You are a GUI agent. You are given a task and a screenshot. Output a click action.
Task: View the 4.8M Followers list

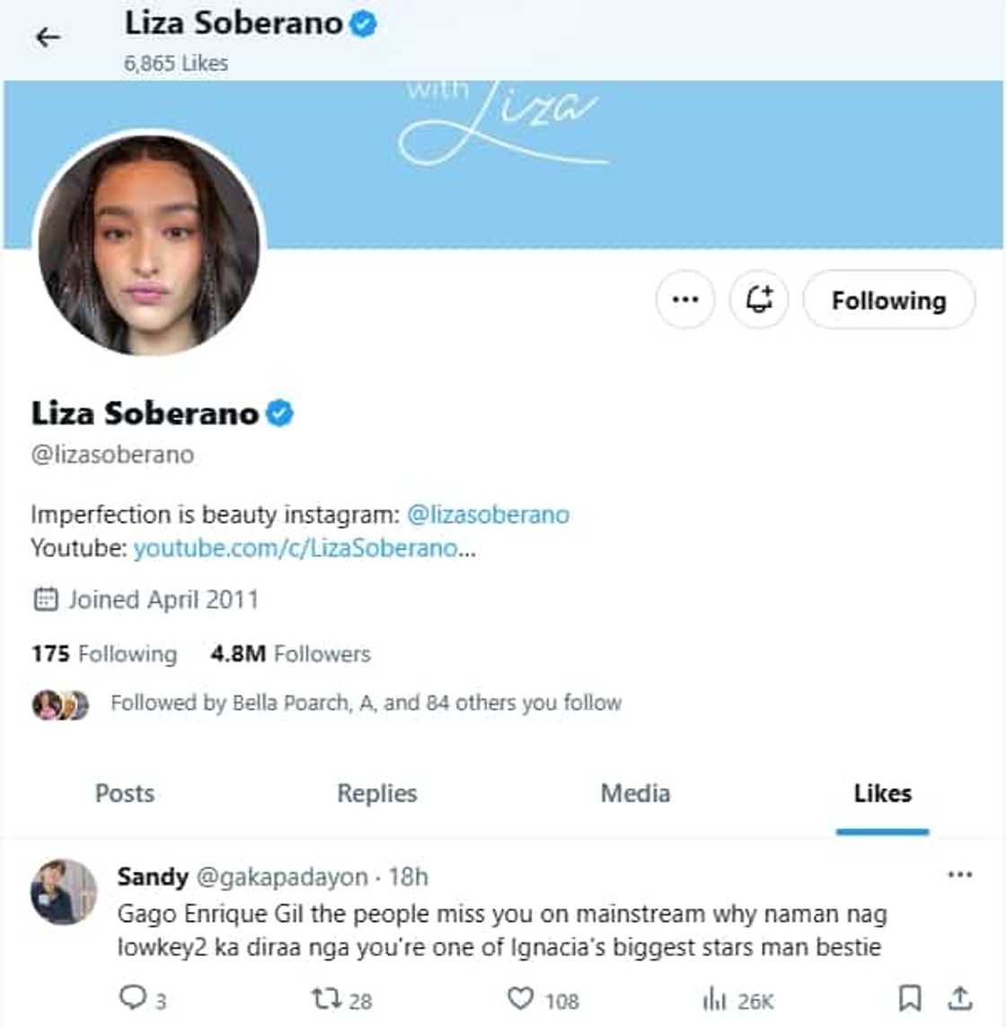tap(290, 654)
